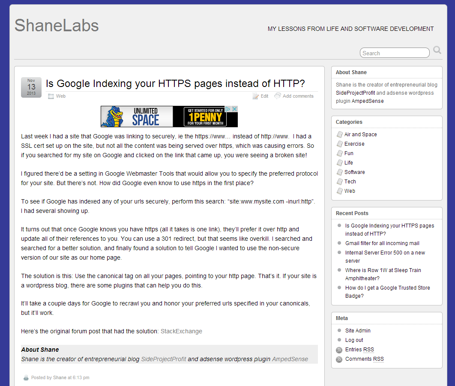Open Internal Server Error 500 recent post
Screen dimensions: 455x386
click(385, 253)
